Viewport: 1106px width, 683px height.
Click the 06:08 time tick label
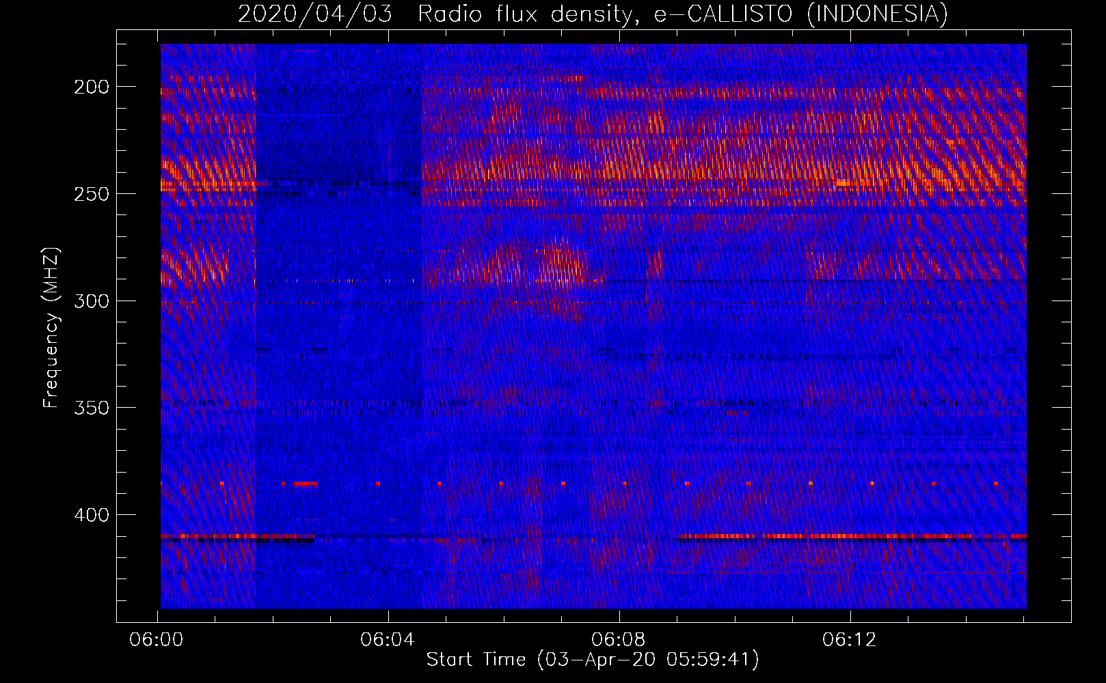(x=619, y=640)
